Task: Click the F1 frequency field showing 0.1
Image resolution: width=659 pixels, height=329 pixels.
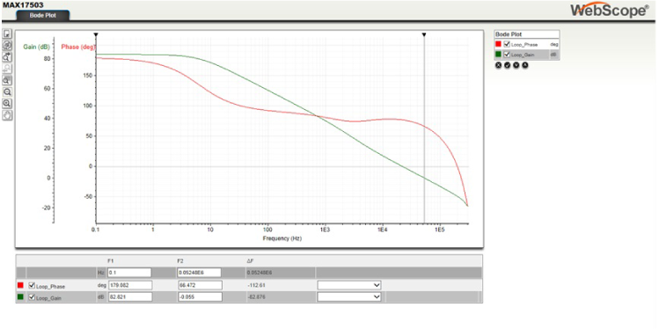Action: (129, 273)
